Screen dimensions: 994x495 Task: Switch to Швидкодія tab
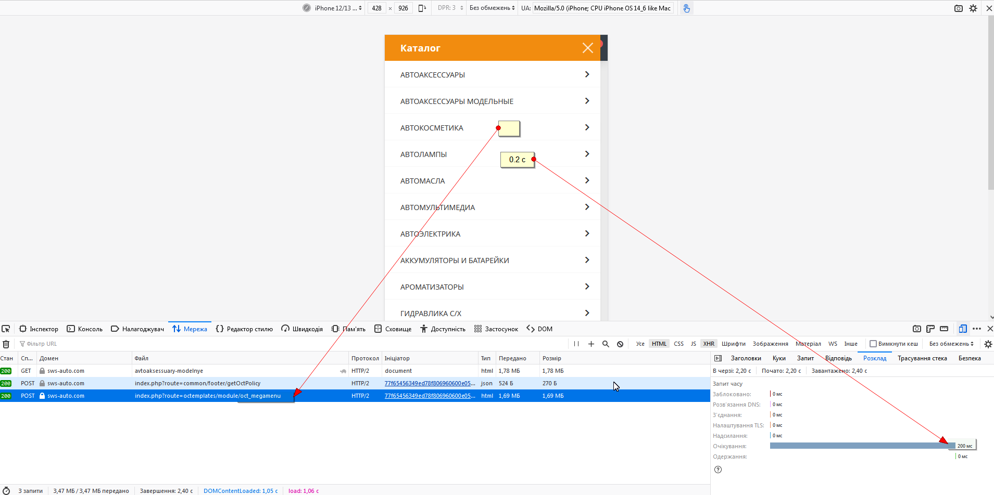(302, 329)
